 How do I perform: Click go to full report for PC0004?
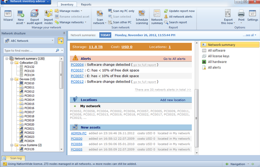tap(145, 65)
